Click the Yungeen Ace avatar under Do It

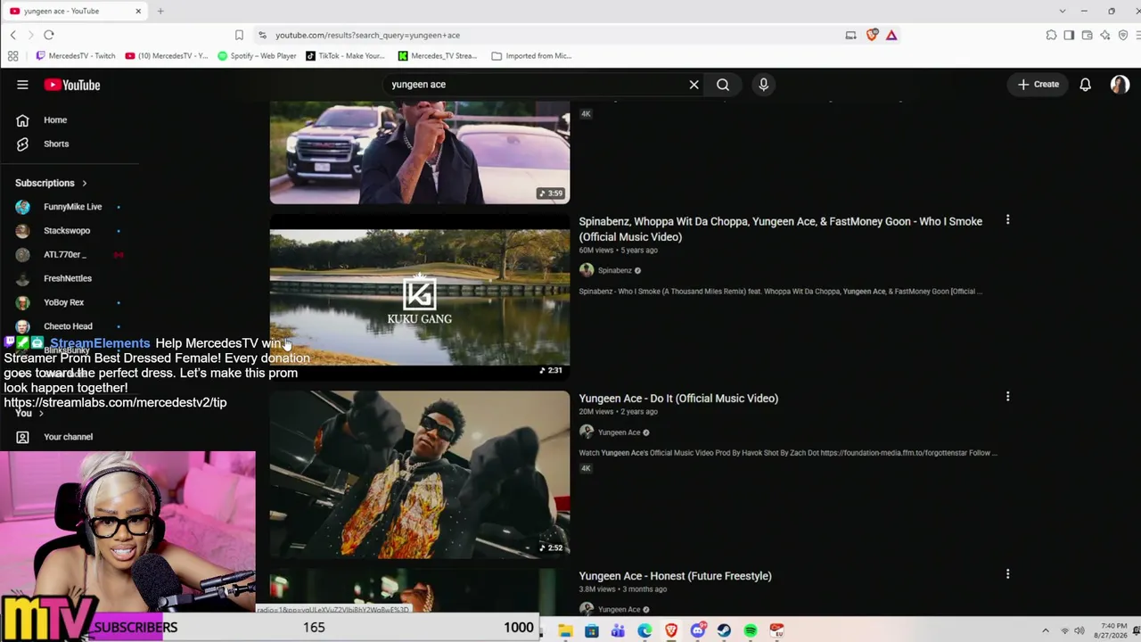point(586,432)
